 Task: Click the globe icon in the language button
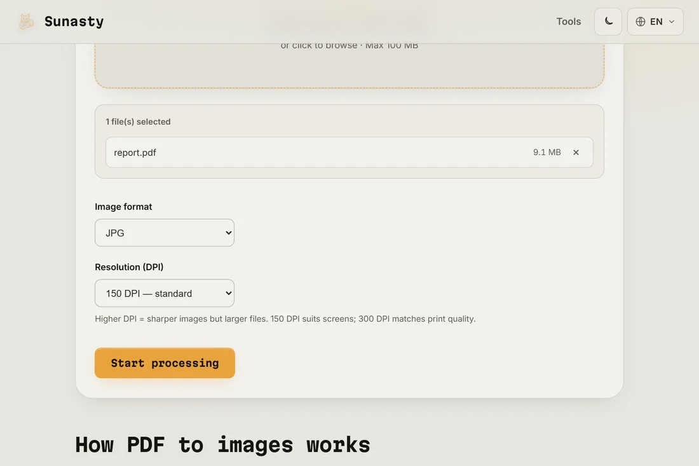tap(641, 22)
